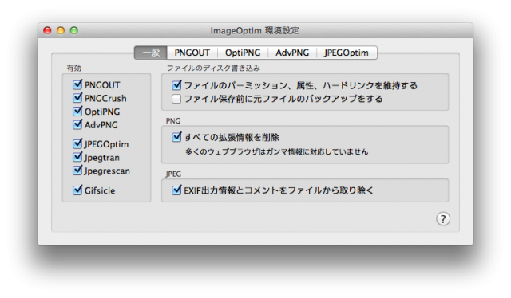Disable the Gifsicle checkbox
The height and width of the screenshot is (298, 511).
[x=77, y=190]
